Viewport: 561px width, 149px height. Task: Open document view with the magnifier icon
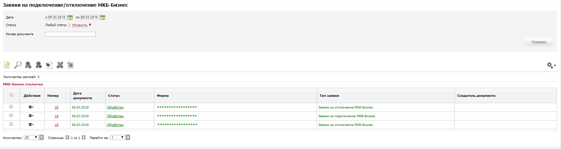pos(17,65)
